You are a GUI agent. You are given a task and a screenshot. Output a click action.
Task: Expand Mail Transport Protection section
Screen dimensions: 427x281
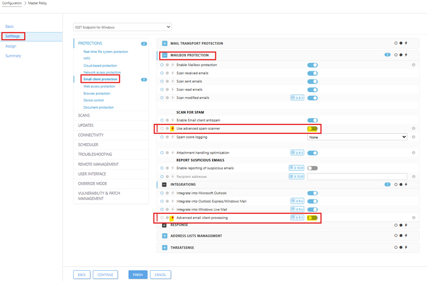164,44
